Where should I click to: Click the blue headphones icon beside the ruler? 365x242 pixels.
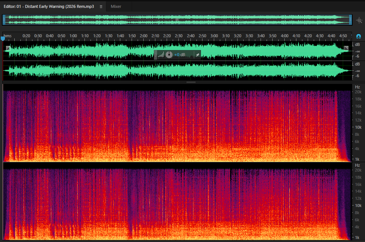[359, 36]
